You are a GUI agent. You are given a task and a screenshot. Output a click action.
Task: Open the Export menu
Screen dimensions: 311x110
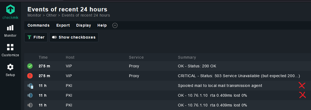tap(63, 25)
